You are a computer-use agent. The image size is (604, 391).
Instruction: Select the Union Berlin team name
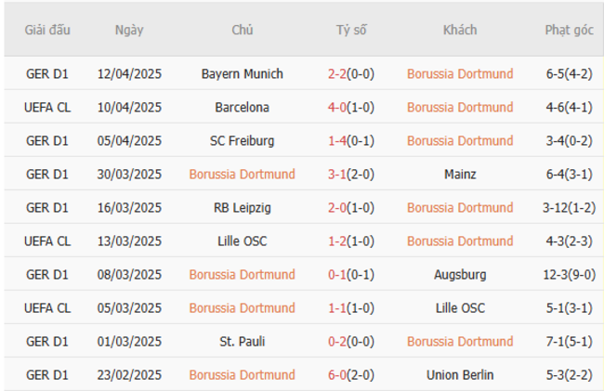click(x=460, y=375)
